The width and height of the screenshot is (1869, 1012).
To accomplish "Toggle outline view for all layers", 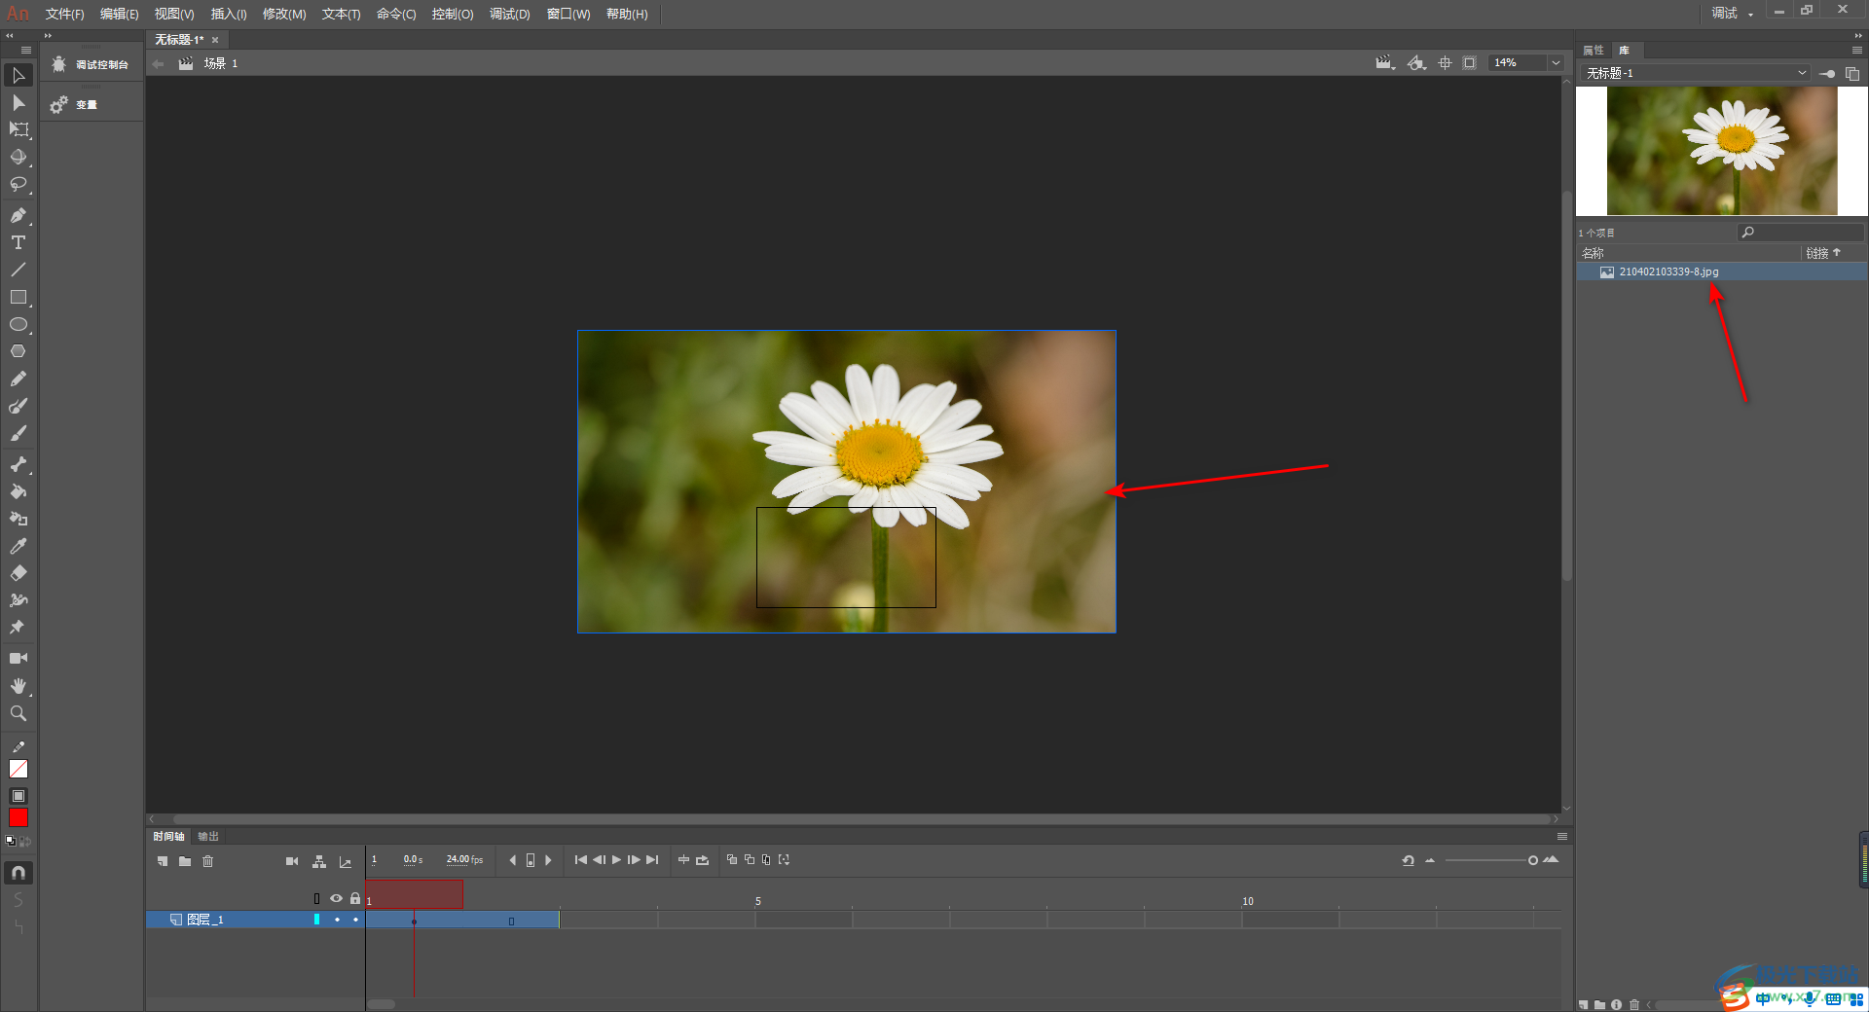I will point(316,898).
